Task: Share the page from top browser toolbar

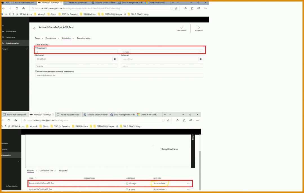Action: 199,8
